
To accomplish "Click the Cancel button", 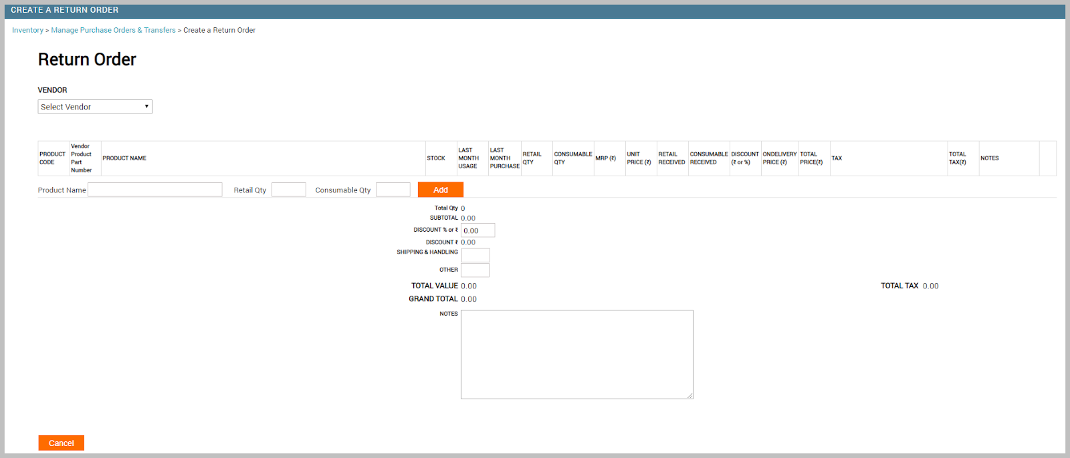I will tap(61, 443).
